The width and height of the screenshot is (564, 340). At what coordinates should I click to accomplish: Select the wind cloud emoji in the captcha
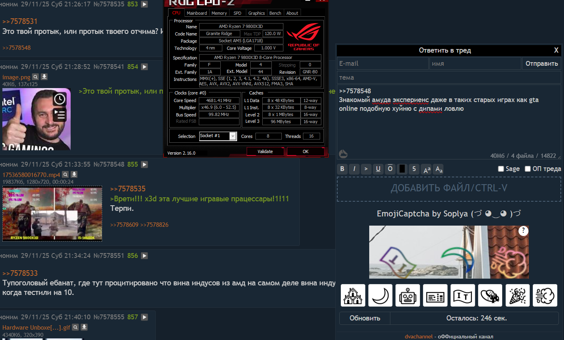pyautogui.click(x=545, y=295)
